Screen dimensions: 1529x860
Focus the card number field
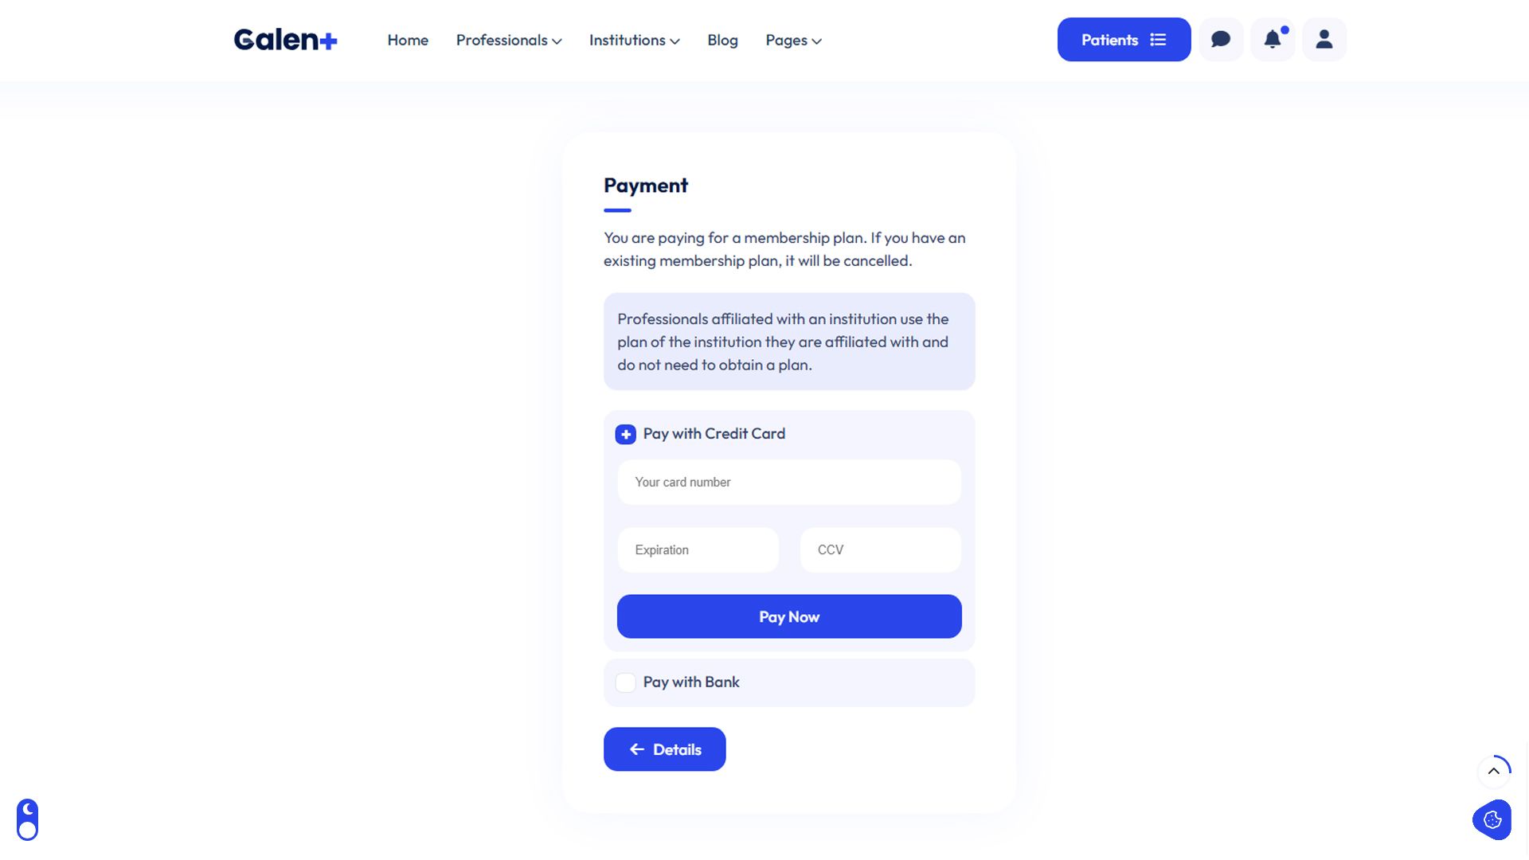coord(789,483)
